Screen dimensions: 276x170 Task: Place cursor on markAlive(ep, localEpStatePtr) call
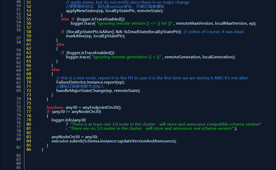click(95, 36)
